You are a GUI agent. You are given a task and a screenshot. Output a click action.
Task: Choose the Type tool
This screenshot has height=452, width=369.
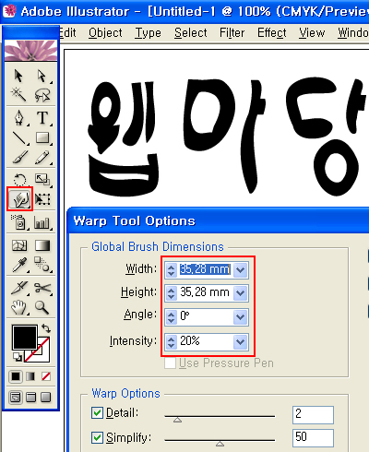click(42, 118)
